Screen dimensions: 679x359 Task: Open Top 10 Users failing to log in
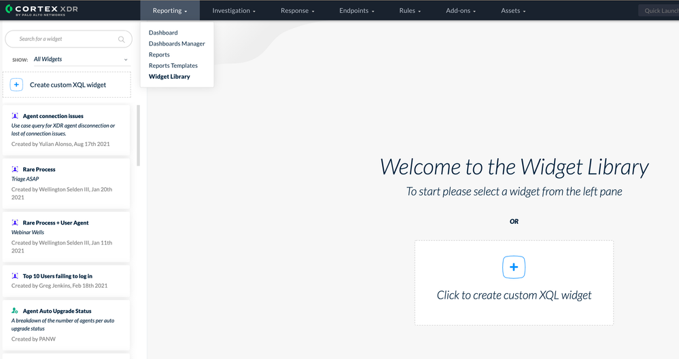57,276
